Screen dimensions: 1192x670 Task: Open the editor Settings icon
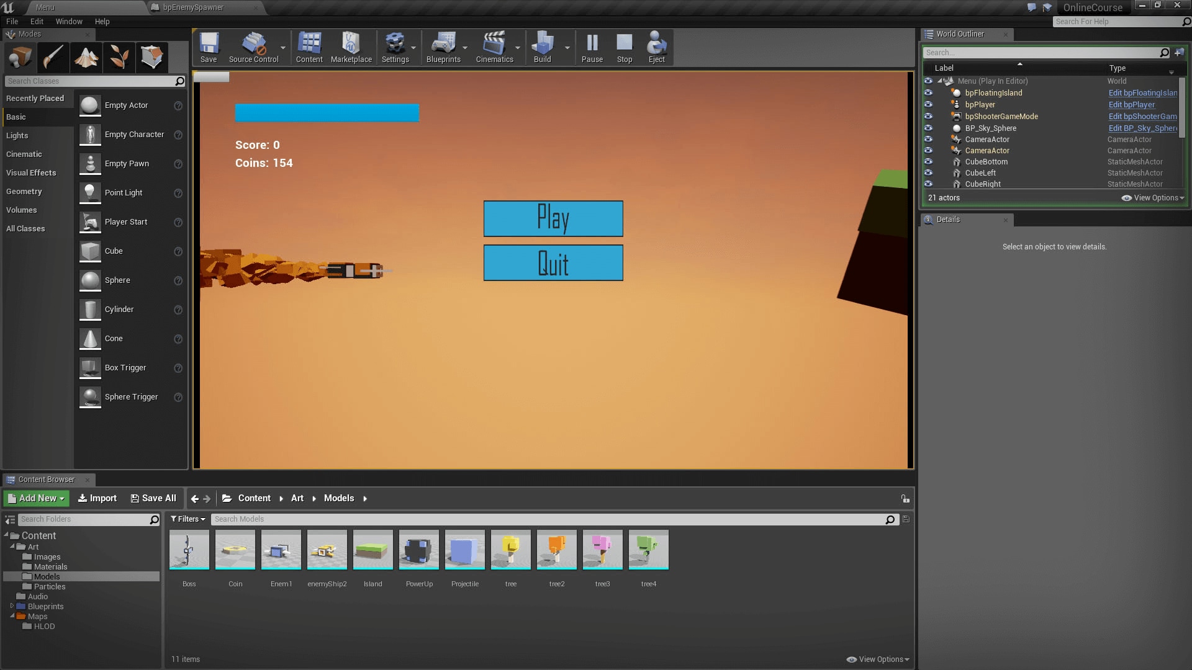(396, 47)
